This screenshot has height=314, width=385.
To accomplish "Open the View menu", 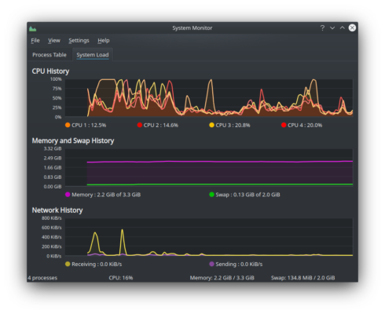I will tap(54, 41).
